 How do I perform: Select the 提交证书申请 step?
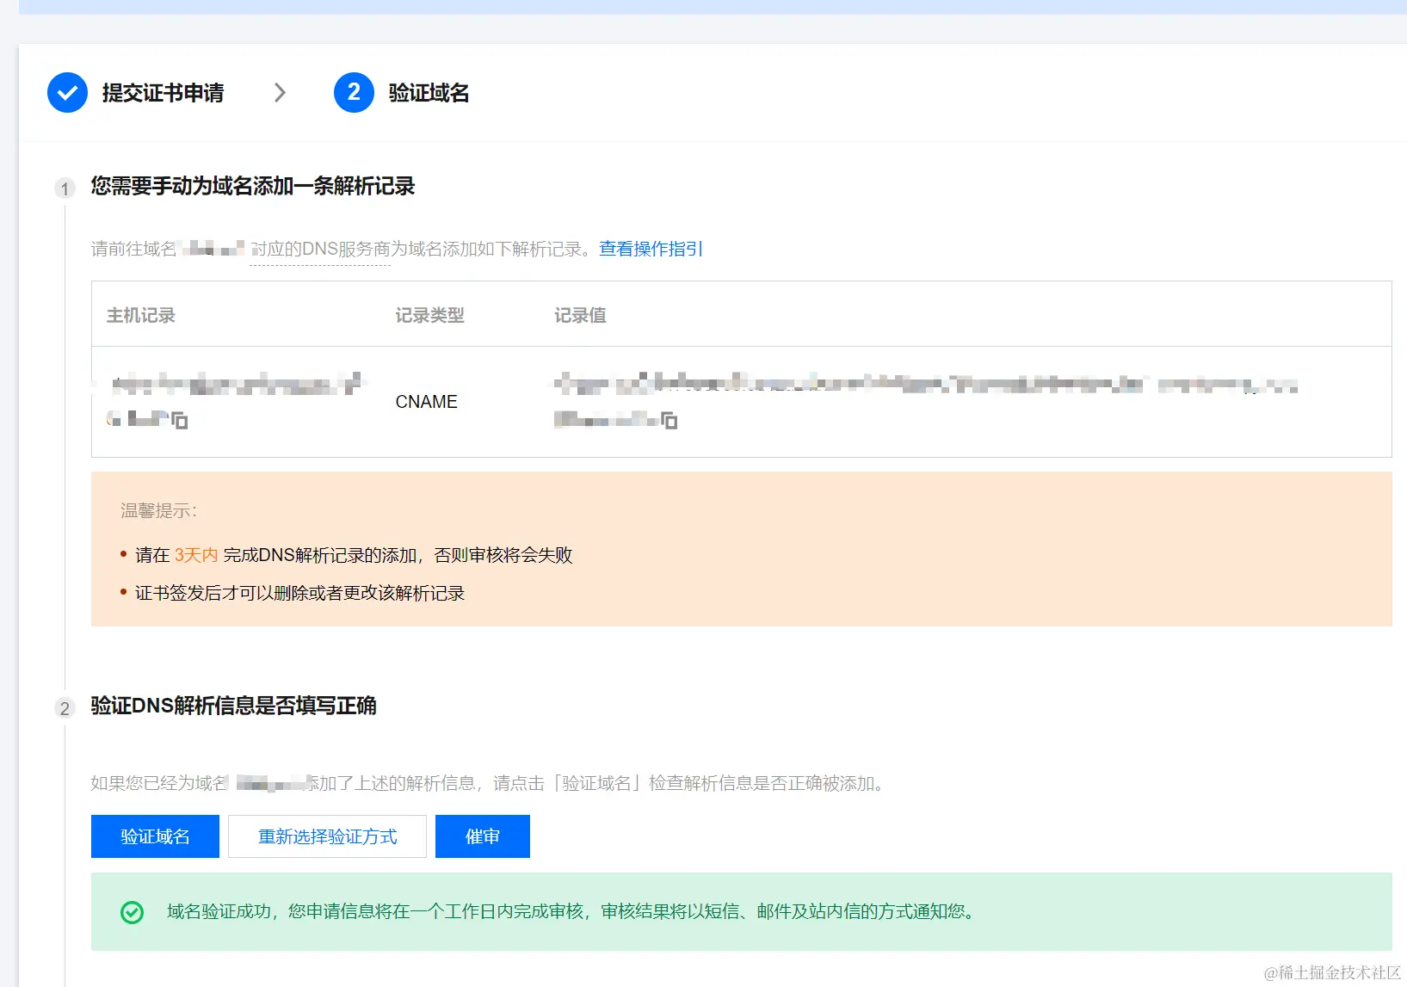pos(163,92)
